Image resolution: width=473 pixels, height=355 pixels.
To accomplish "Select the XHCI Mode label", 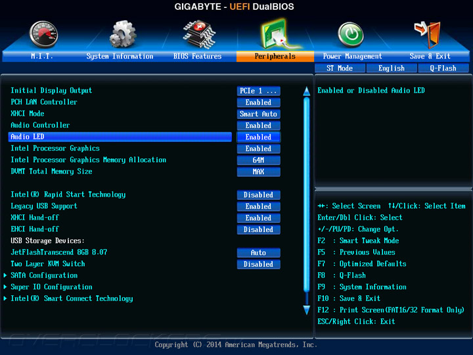I will click(x=28, y=114).
